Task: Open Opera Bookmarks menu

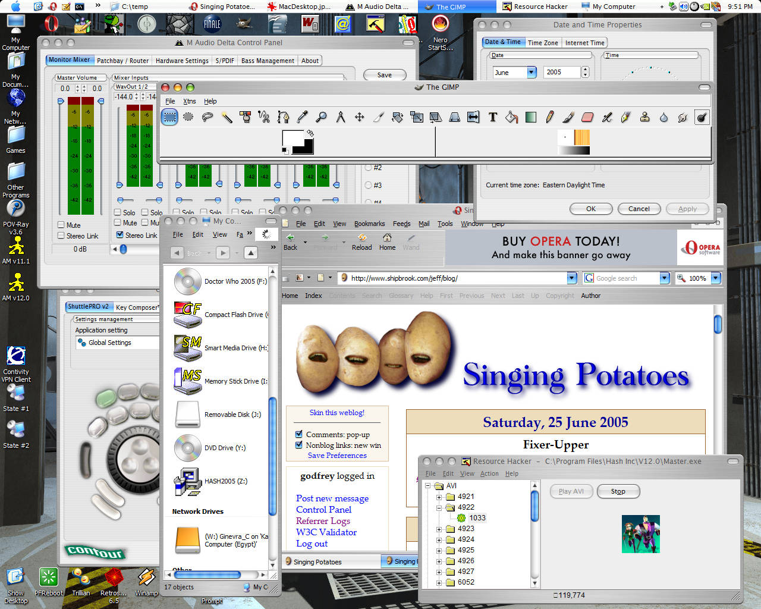Action: point(369,224)
